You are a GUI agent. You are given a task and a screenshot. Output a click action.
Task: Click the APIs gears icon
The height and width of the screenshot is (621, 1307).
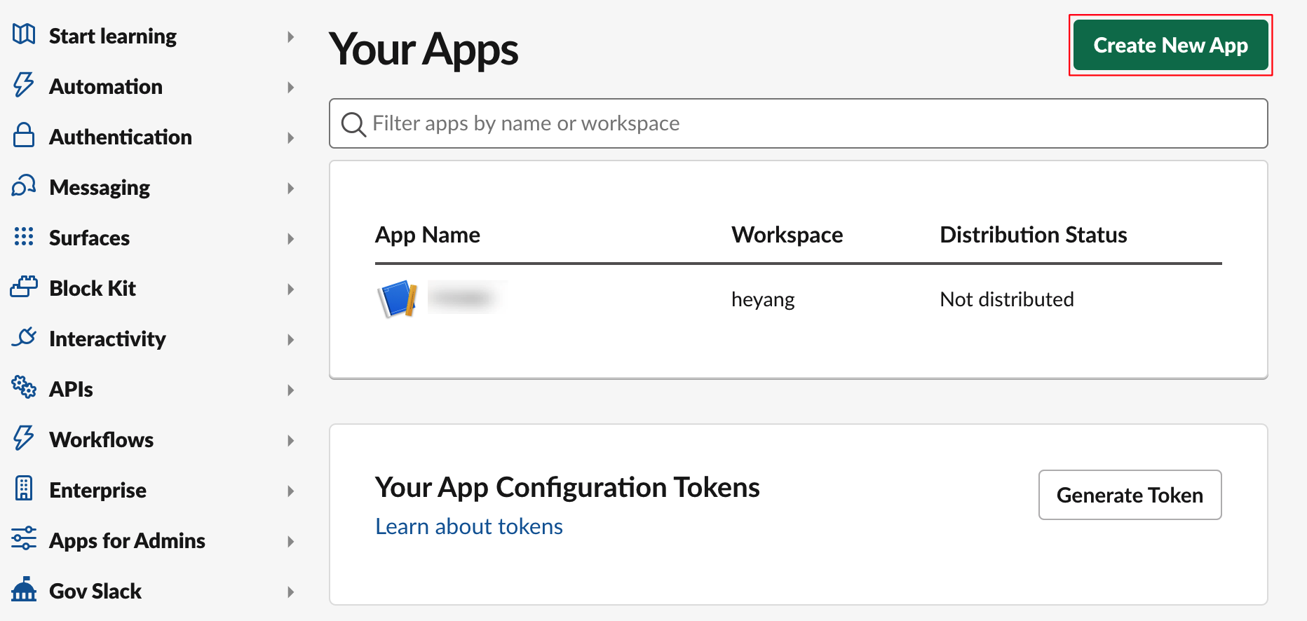coord(24,387)
